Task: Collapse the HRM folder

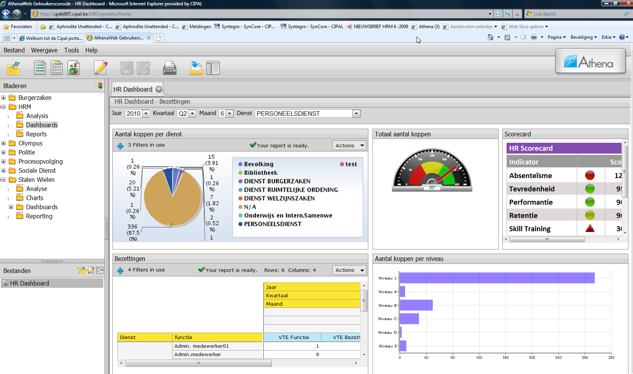Action: click(3, 107)
